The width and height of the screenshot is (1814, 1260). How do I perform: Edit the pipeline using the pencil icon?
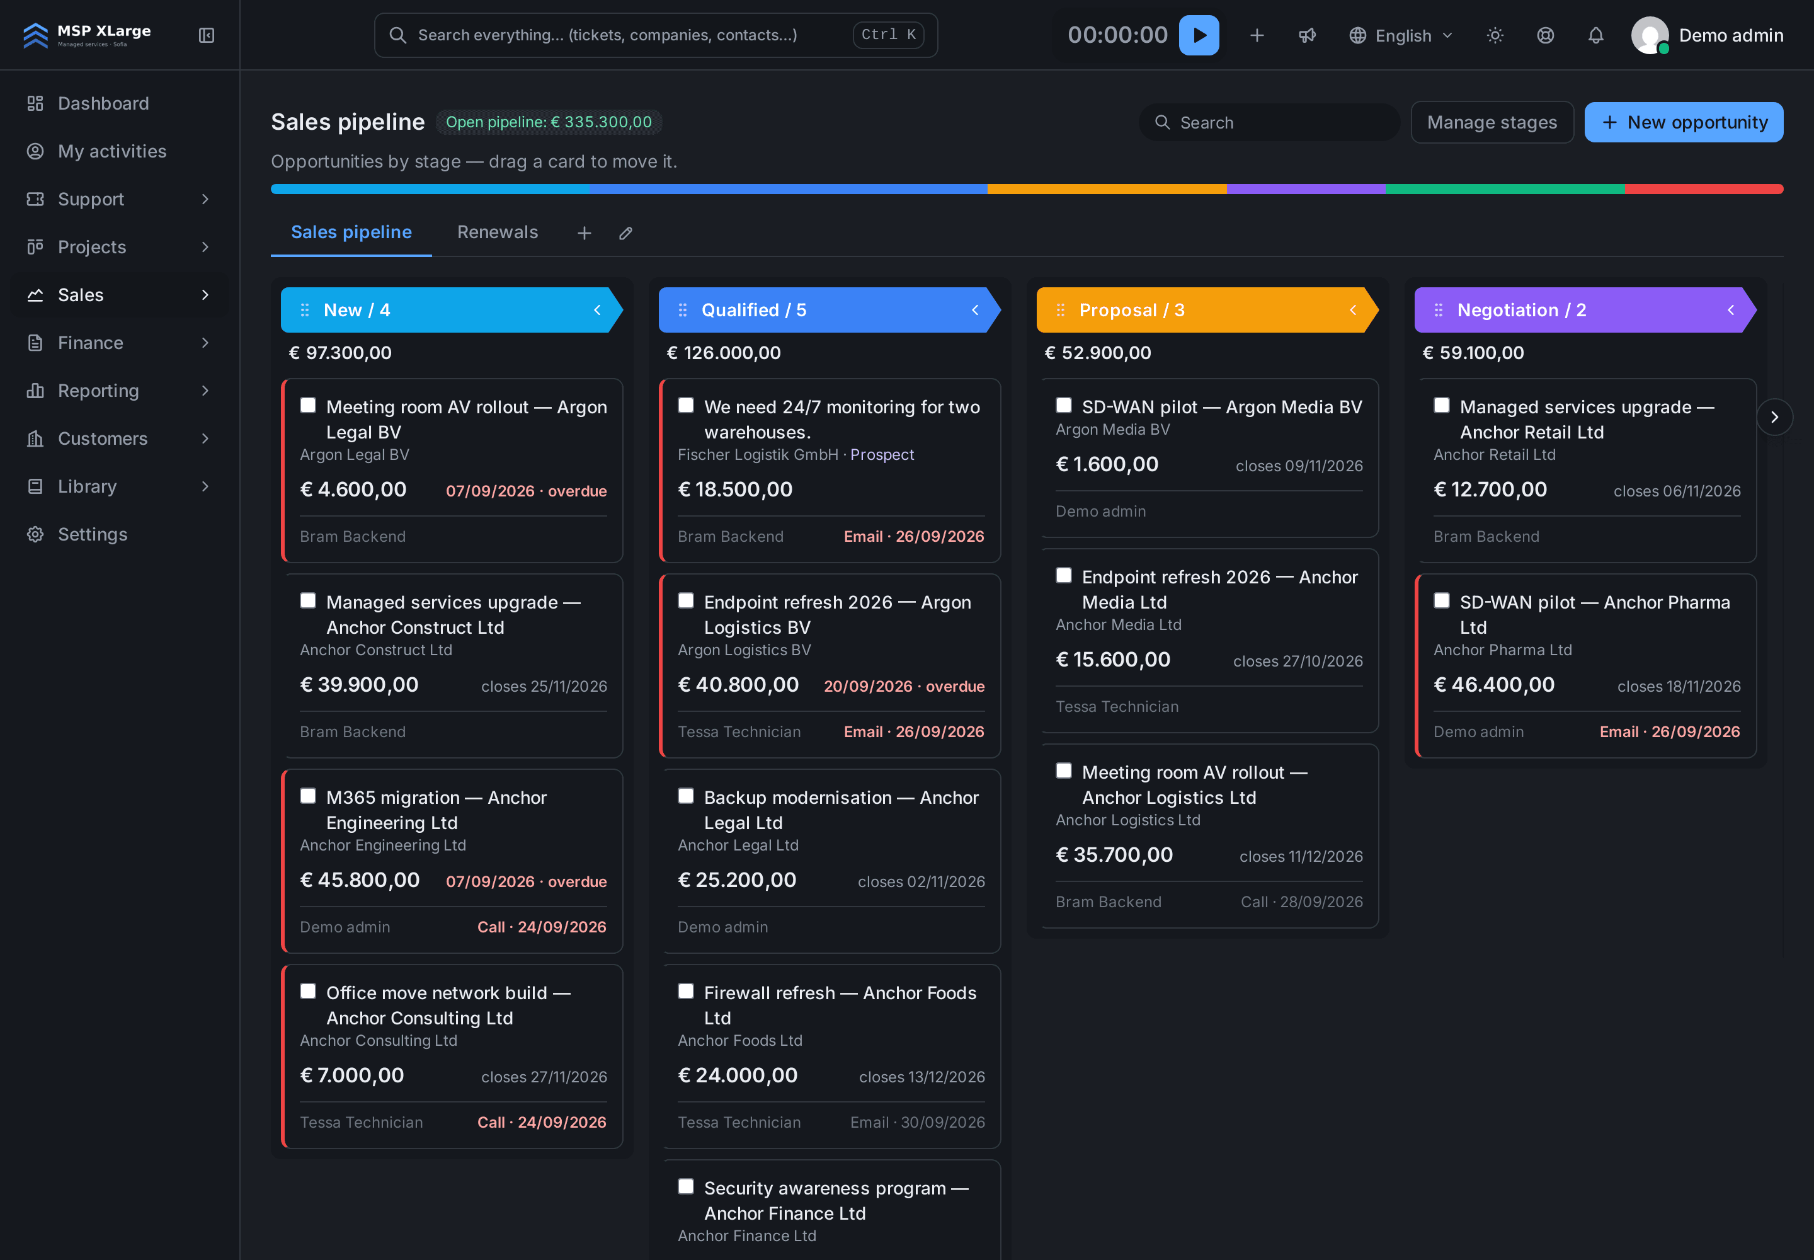625,233
